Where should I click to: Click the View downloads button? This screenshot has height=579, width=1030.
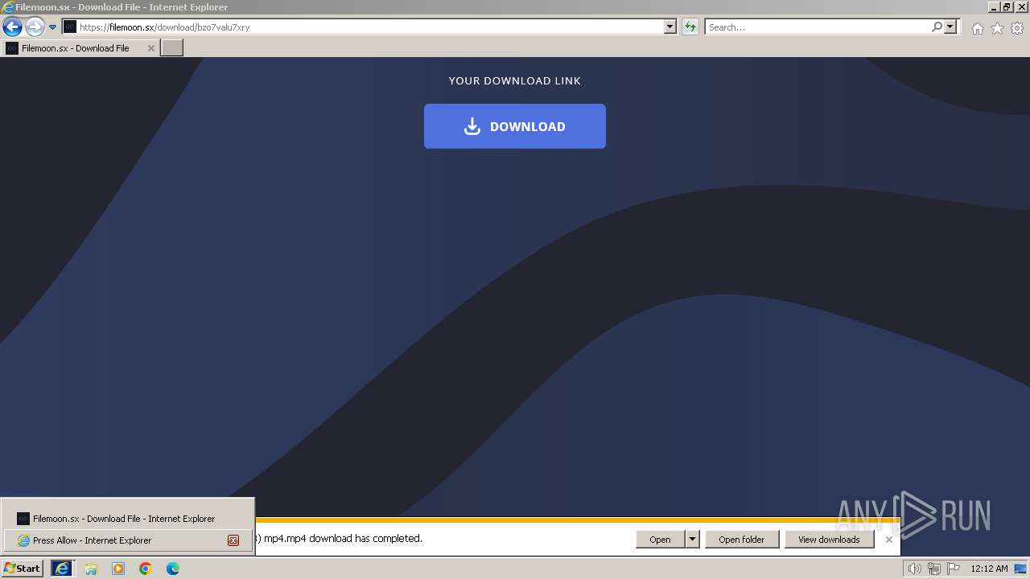click(829, 540)
